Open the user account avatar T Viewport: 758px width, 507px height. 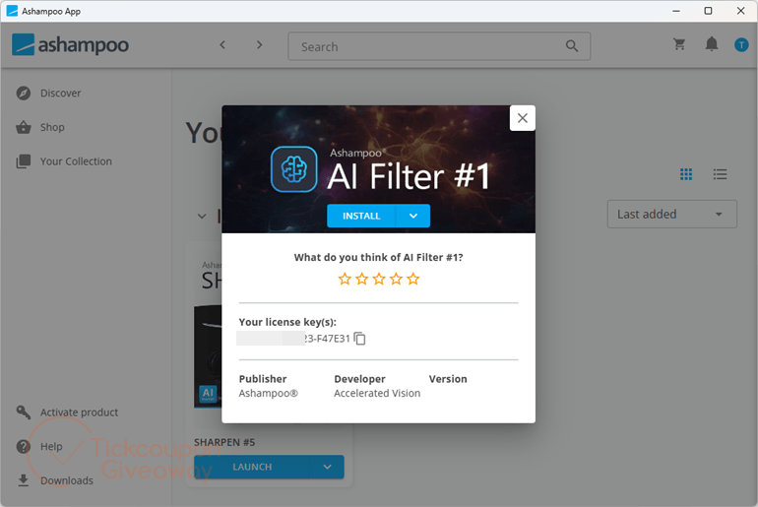741,45
